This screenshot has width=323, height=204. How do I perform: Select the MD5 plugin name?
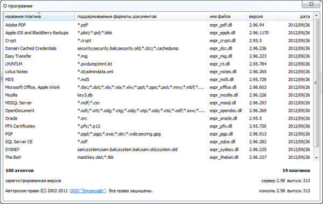tap(9, 80)
